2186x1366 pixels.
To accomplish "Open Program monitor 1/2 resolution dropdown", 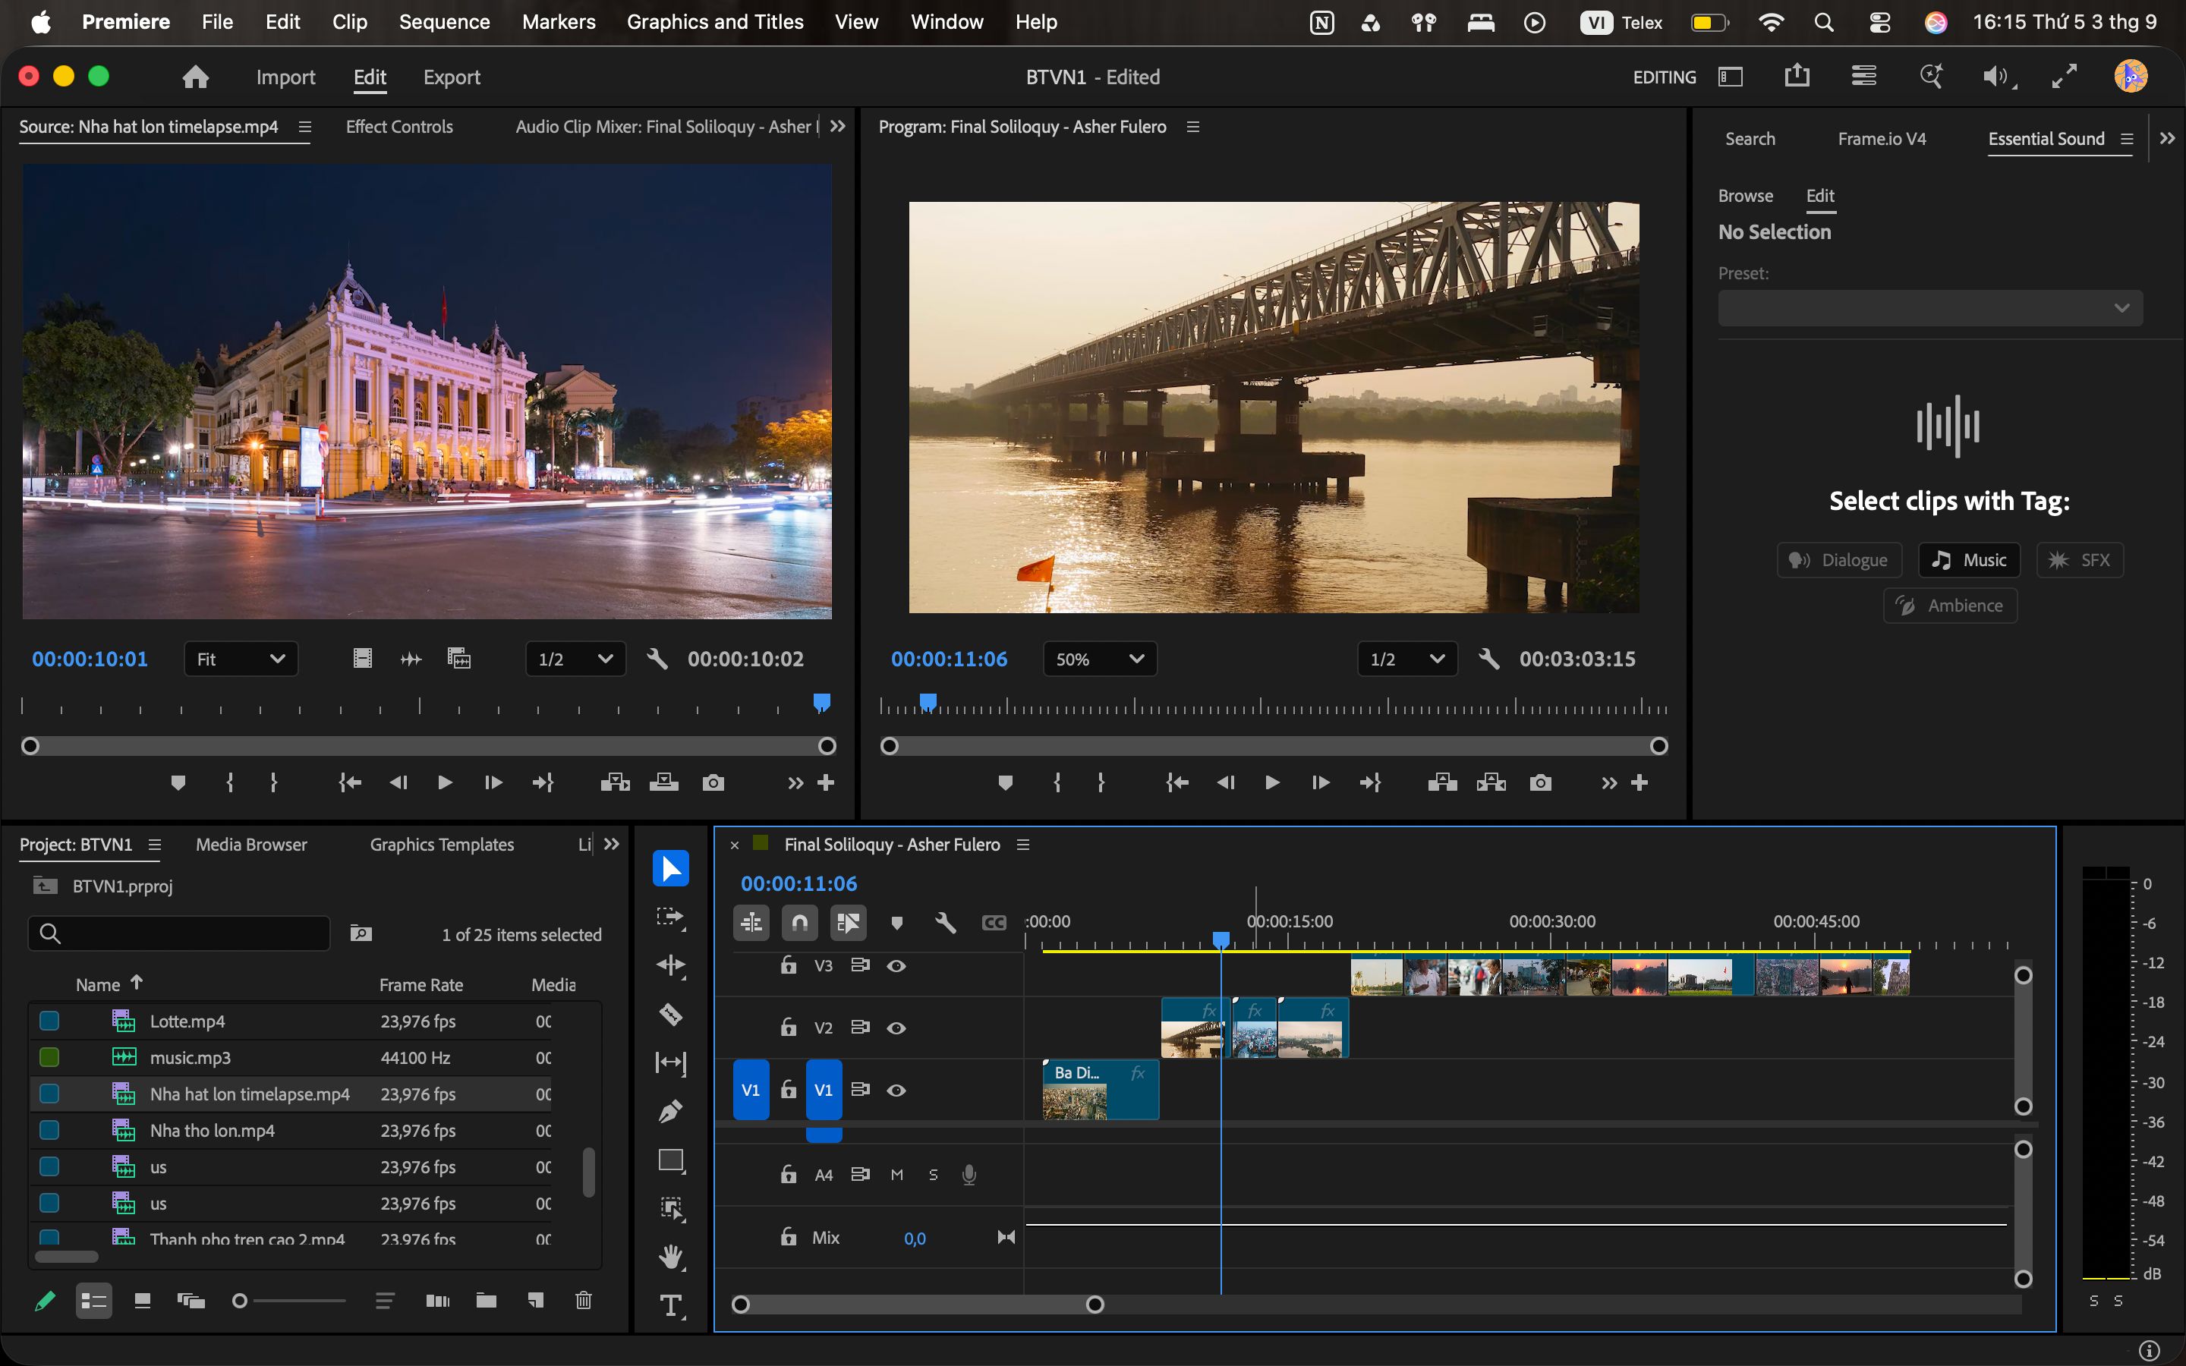I will click(x=1407, y=659).
